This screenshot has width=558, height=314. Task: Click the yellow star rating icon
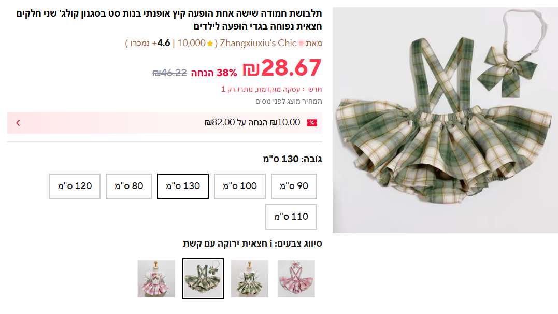[210, 44]
